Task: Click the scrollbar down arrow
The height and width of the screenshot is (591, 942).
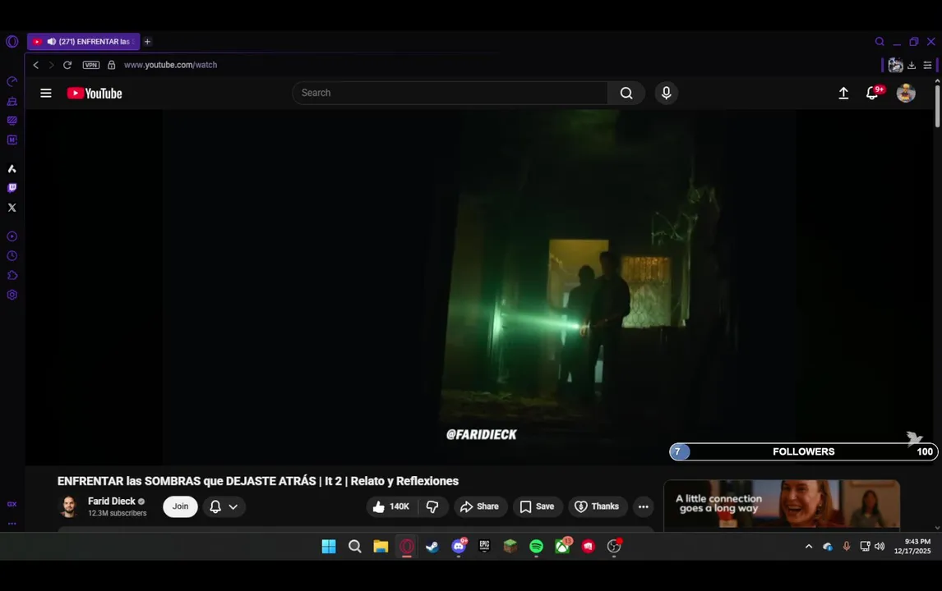Action: pyautogui.click(x=937, y=528)
